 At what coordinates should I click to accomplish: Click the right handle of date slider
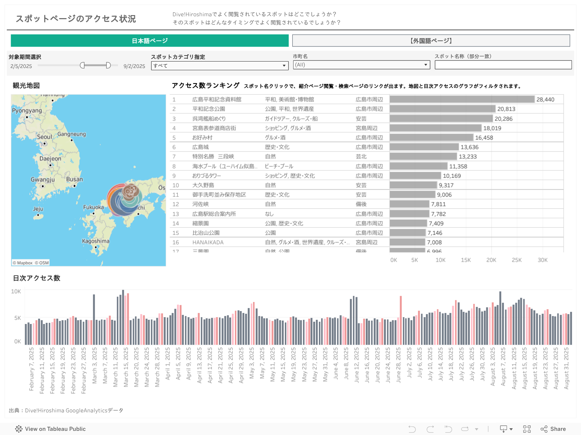(x=108, y=65)
